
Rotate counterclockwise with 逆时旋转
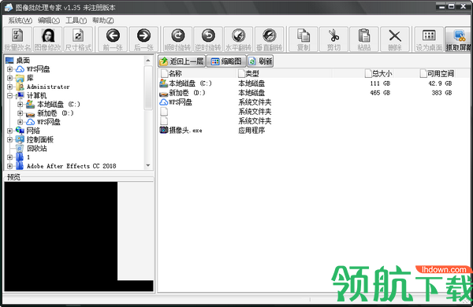pos(208,39)
